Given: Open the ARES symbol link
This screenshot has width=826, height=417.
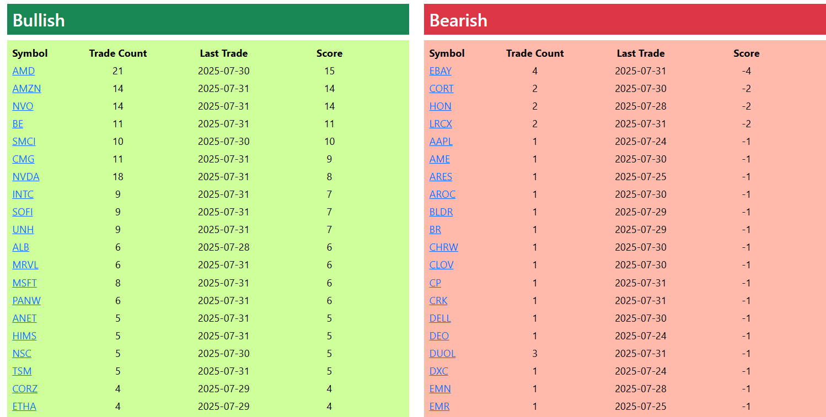Looking at the screenshot, I should (x=441, y=177).
